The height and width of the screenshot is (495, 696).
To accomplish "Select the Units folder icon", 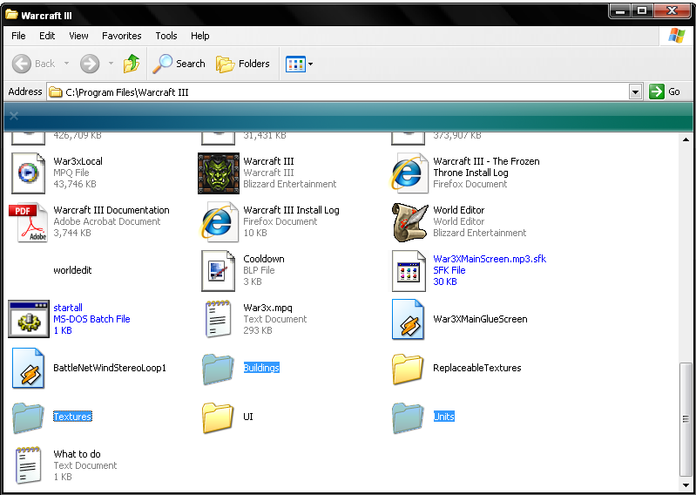I will pyautogui.click(x=408, y=417).
